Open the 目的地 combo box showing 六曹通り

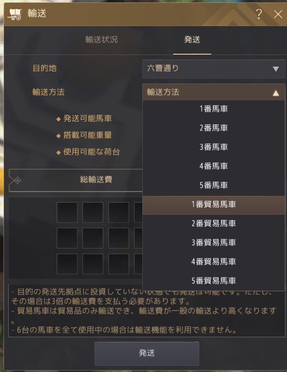click(214, 69)
